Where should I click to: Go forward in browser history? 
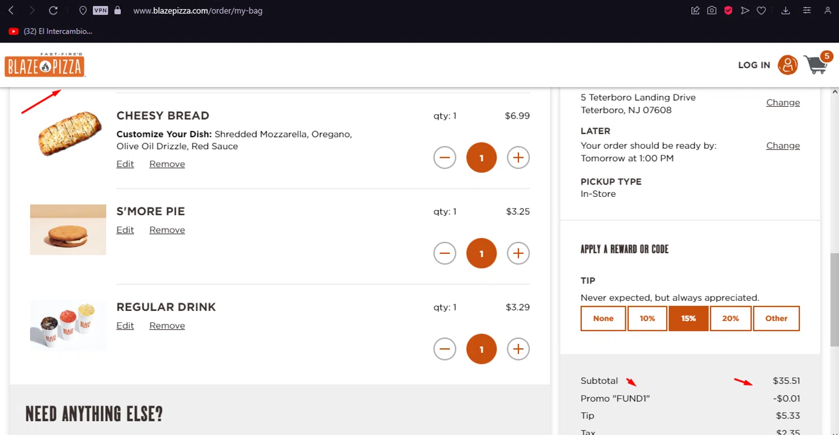point(32,10)
